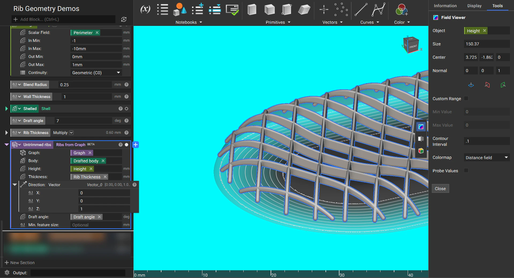Click New Section at the bottom
The image size is (514, 278).
(x=20, y=263)
